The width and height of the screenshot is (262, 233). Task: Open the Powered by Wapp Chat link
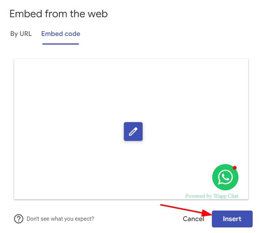coord(212,196)
